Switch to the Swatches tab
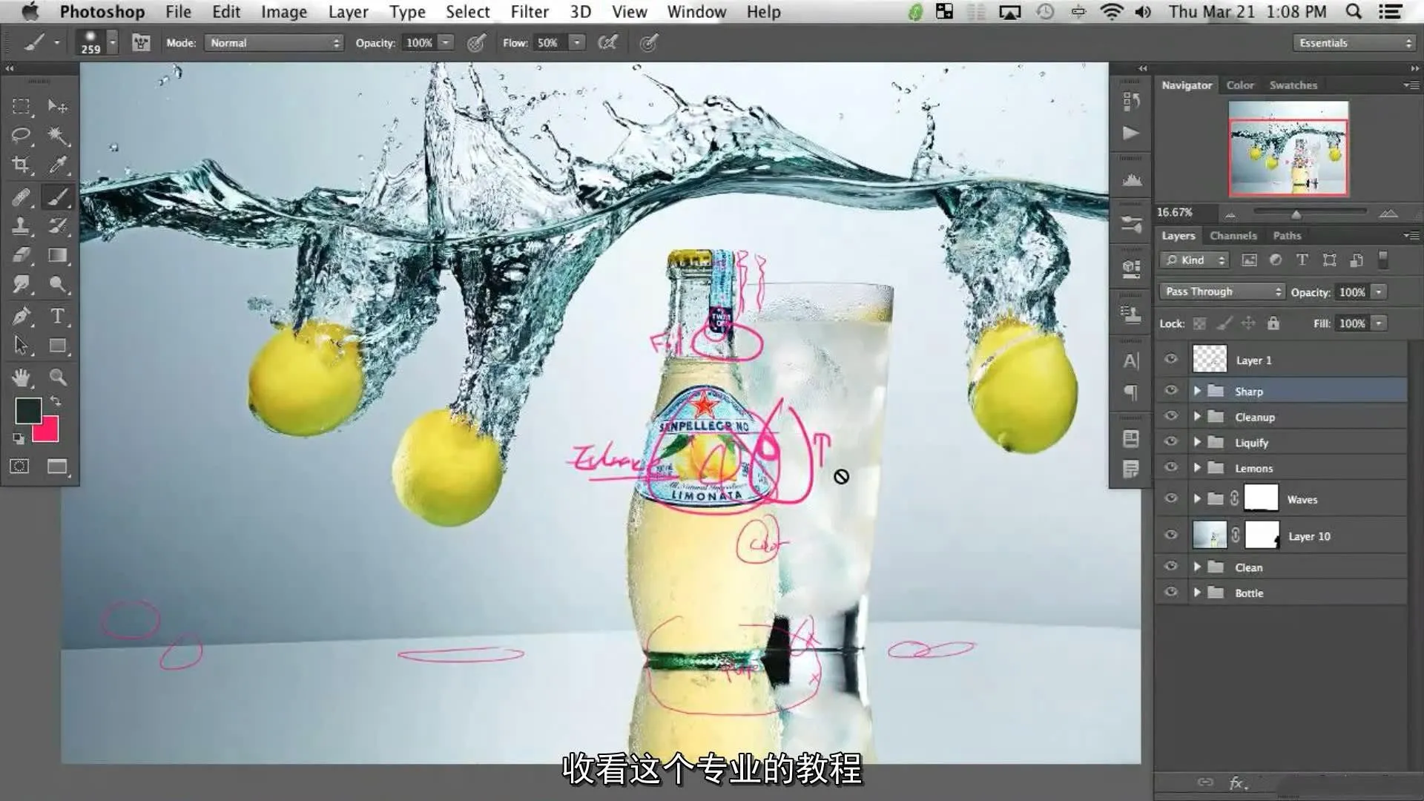The image size is (1424, 801). 1293,85
